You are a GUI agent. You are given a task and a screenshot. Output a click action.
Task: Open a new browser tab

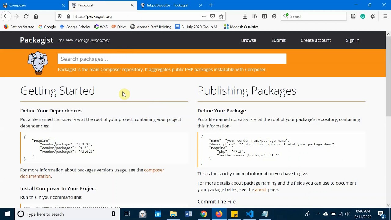tap(211, 5)
